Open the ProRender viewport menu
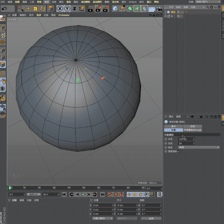The image size is (224, 224). click(64, 15)
